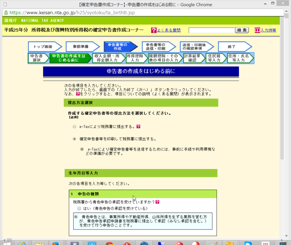Open the 送信・印刷後の確認事項 step
This screenshot has height=245, width=291.
(x=197, y=47)
